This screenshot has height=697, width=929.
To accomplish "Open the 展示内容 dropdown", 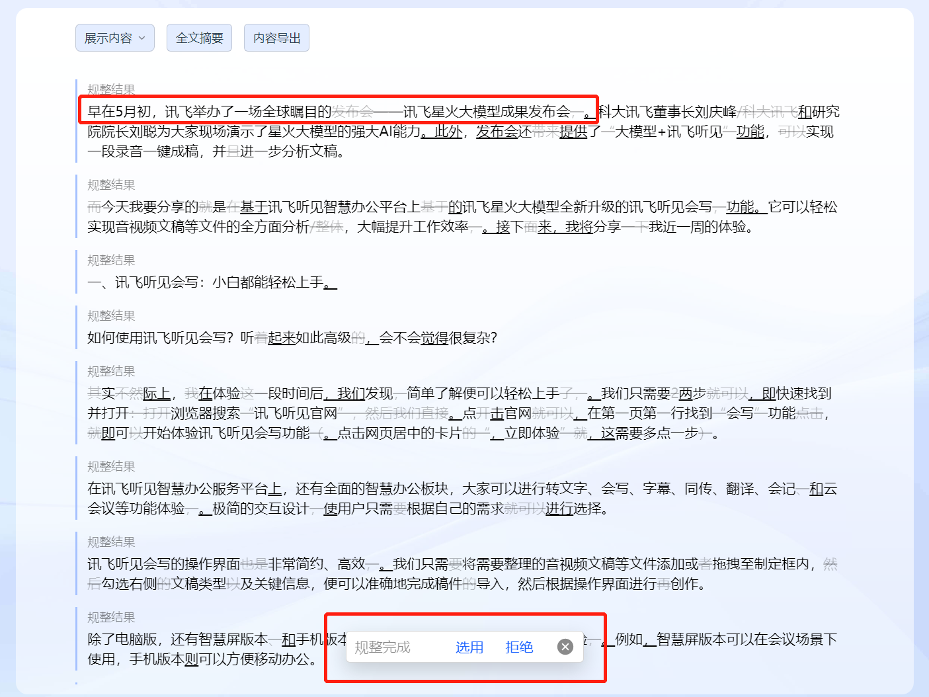I will (115, 38).
